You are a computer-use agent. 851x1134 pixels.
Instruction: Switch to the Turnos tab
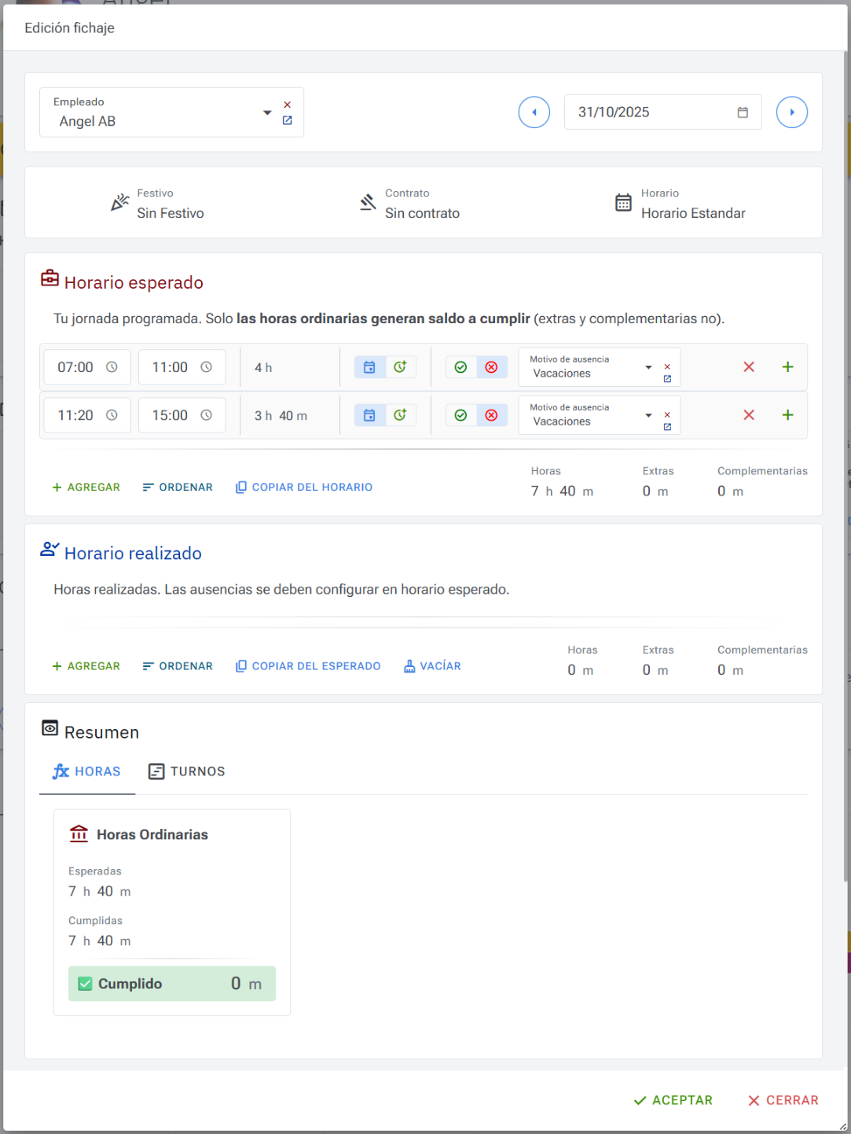point(187,771)
